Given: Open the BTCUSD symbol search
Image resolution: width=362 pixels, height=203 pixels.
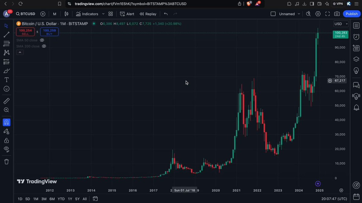Looking at the screenshot, I should (x=25, y=14).
